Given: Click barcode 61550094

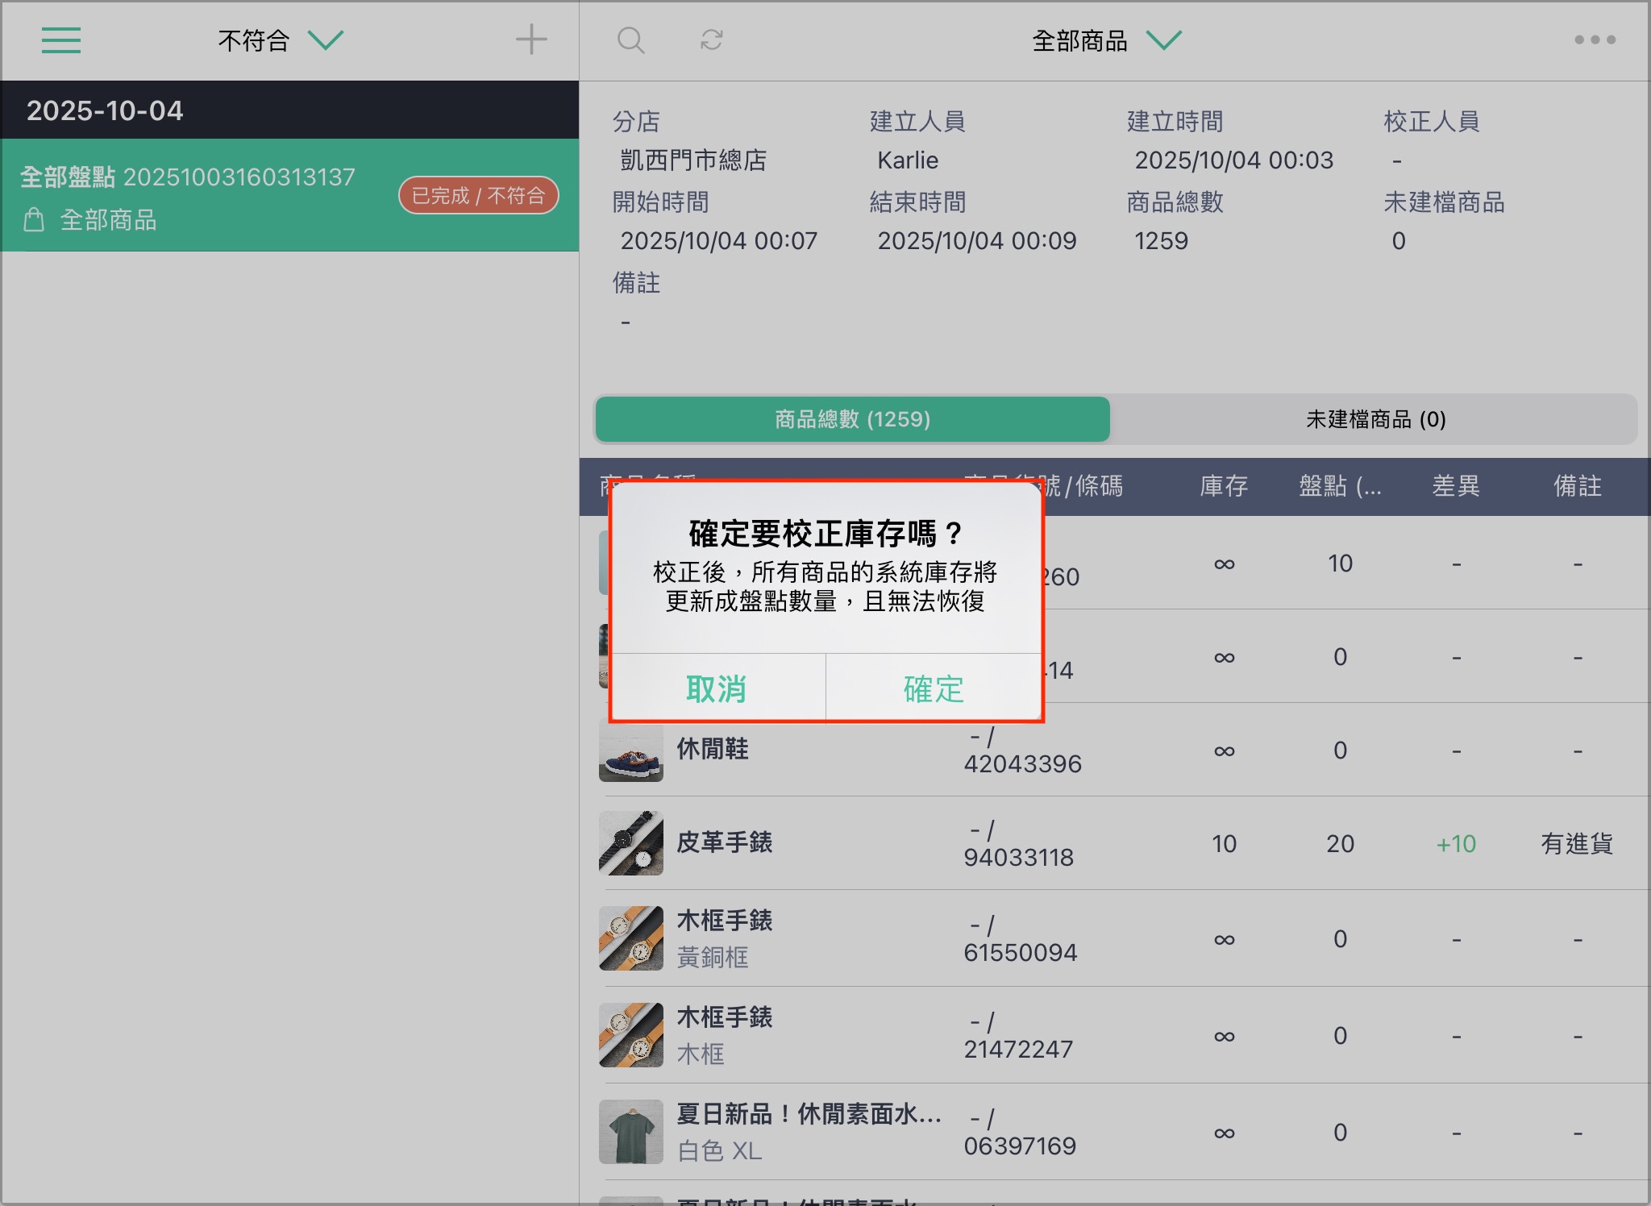Looking at the screenshot, I should (x=1021, y=952).
